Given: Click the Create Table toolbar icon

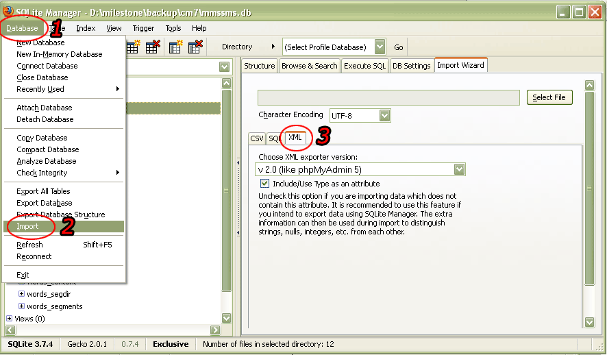Looking at the screenshot, I should coord(133,47).
